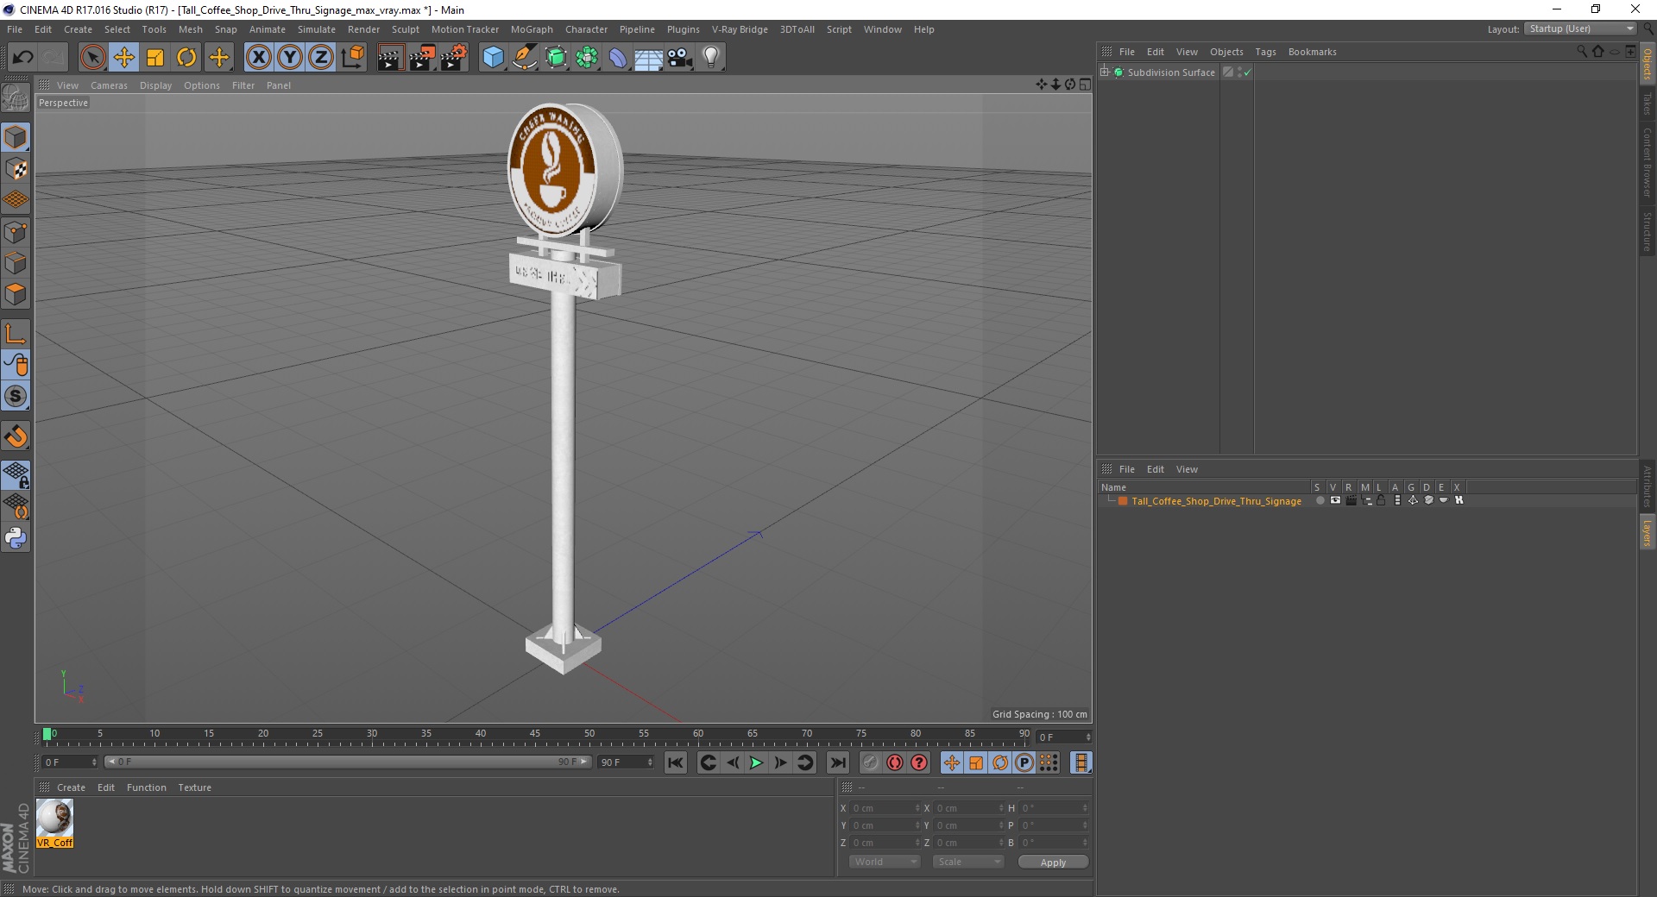1657x897 pixels.
Task: Add a Cube primitive object
Action: 493,58
